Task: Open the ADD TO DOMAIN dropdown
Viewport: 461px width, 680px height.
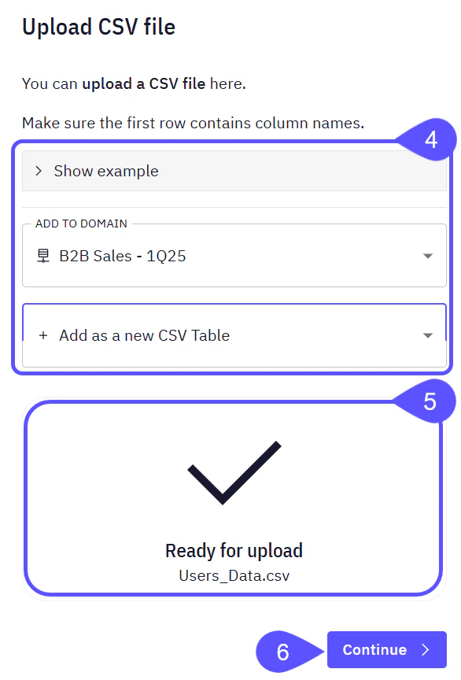Action: pos(233,256)
